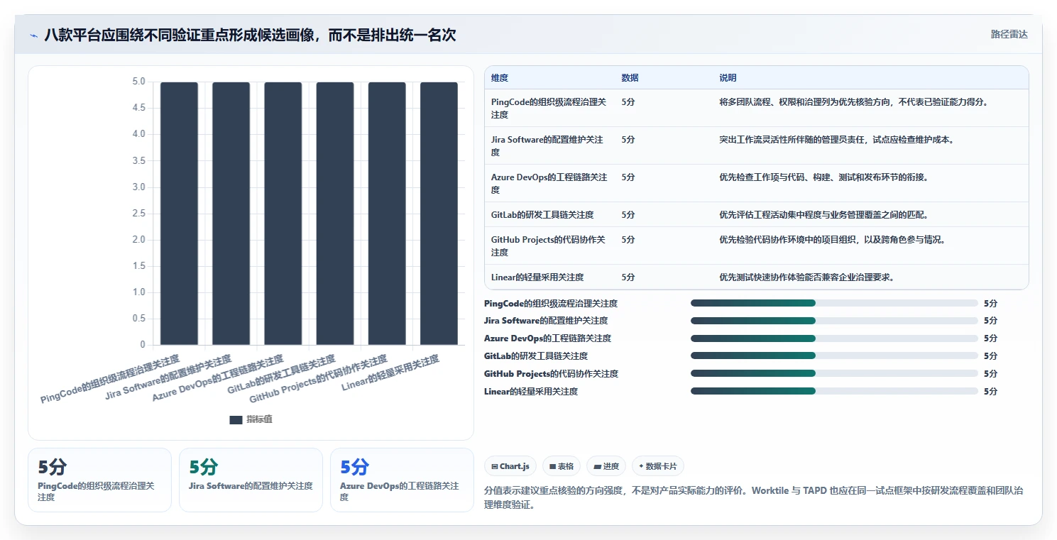Open the Jira Software 5分 data card

tap(251, 480)
